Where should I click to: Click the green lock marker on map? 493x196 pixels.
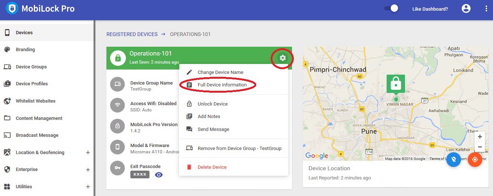point(396,85)
